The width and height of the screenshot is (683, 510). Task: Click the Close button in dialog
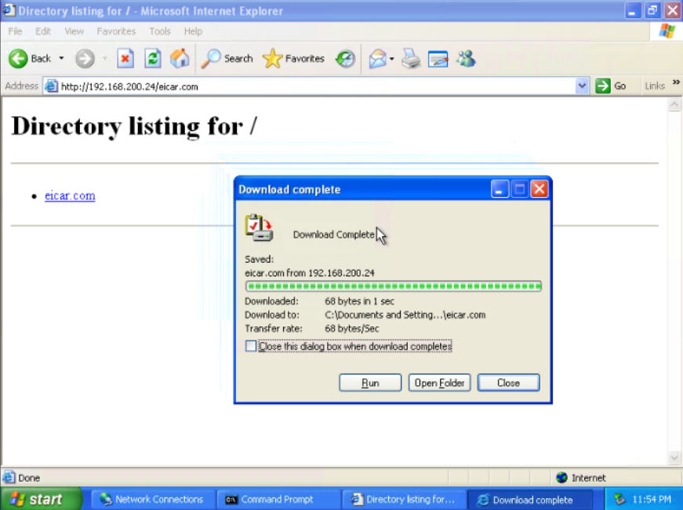(508, 383)
